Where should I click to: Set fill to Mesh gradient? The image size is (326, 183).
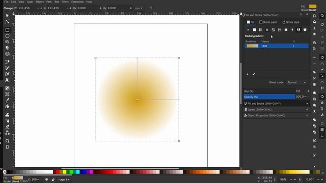pos(273,30)
